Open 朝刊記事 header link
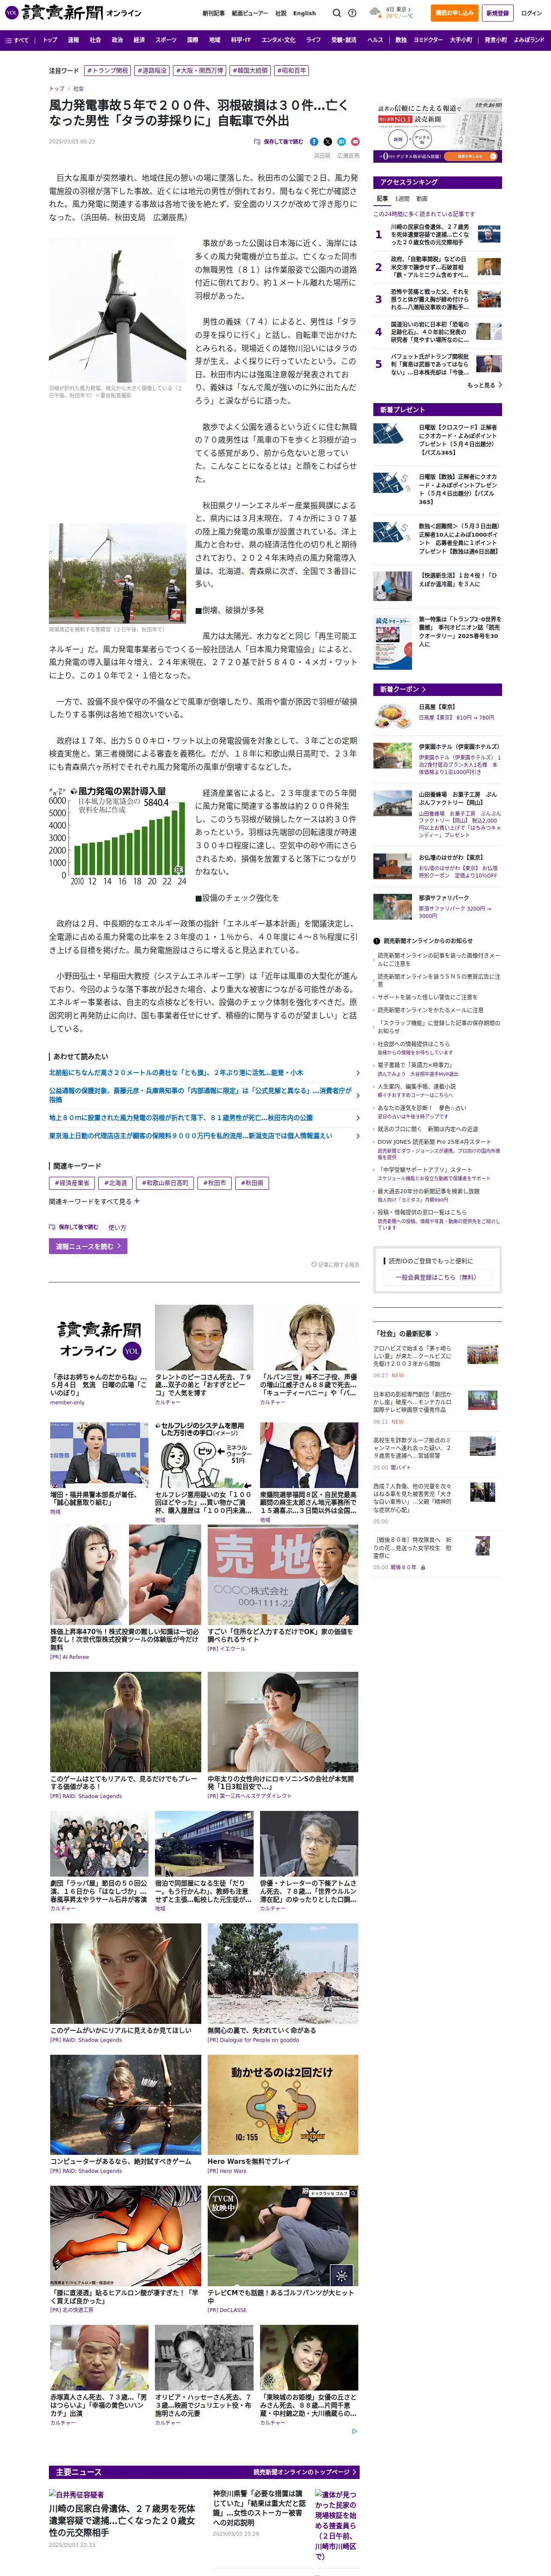This screenshot has height=2576, width=551. pyautogui.click(x=214, y=13)
